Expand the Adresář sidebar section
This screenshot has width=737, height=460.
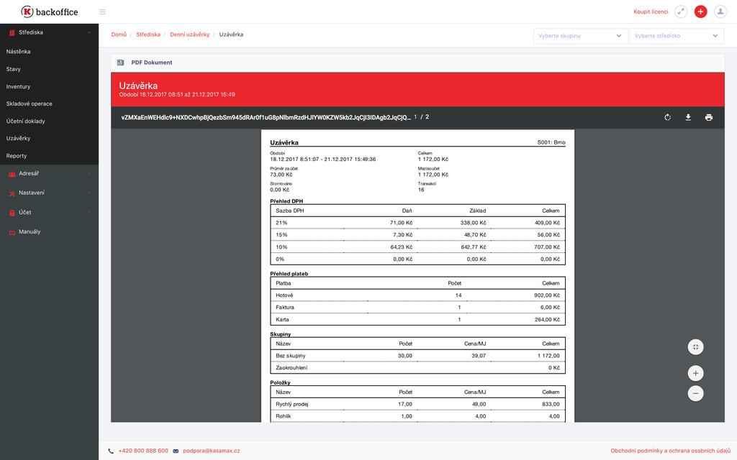pos(89,174)
